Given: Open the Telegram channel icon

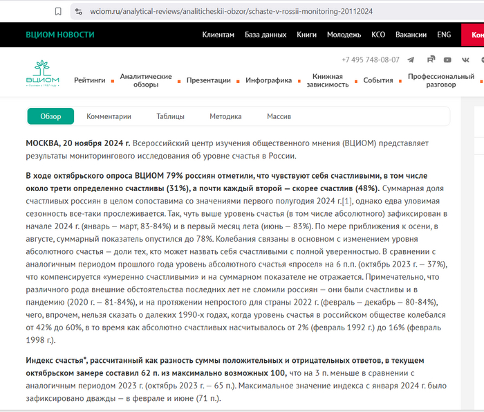Looking at the screenshot, I should pyautogui.click(x=411, y=60).
